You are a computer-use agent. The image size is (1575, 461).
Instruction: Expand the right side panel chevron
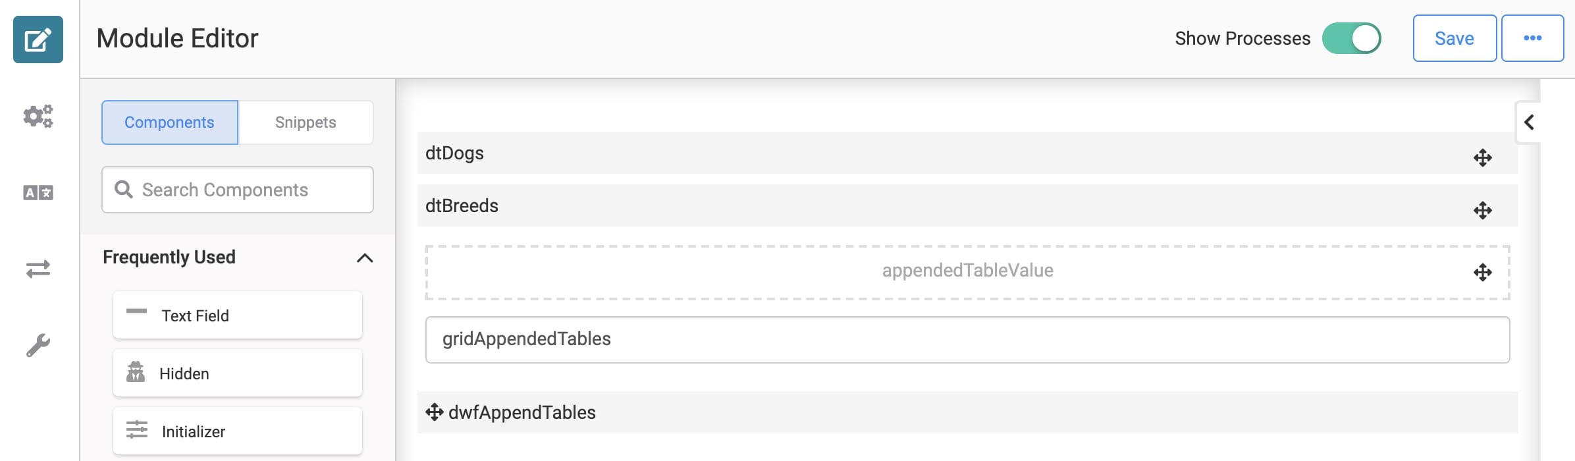(x=1529, y=122)
